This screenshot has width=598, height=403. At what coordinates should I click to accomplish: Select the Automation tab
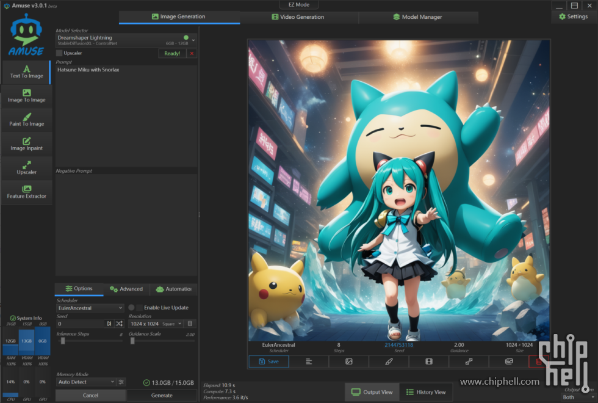[x=173, y=289]
